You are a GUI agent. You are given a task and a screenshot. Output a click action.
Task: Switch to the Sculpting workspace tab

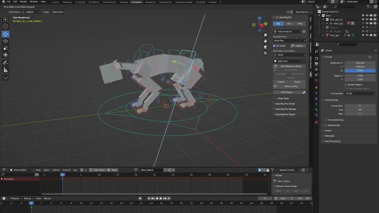point(80,2)
